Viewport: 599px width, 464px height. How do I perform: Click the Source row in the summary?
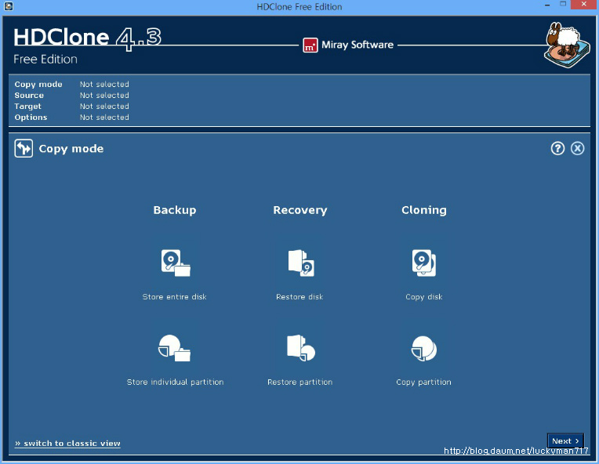coord(72,96)
